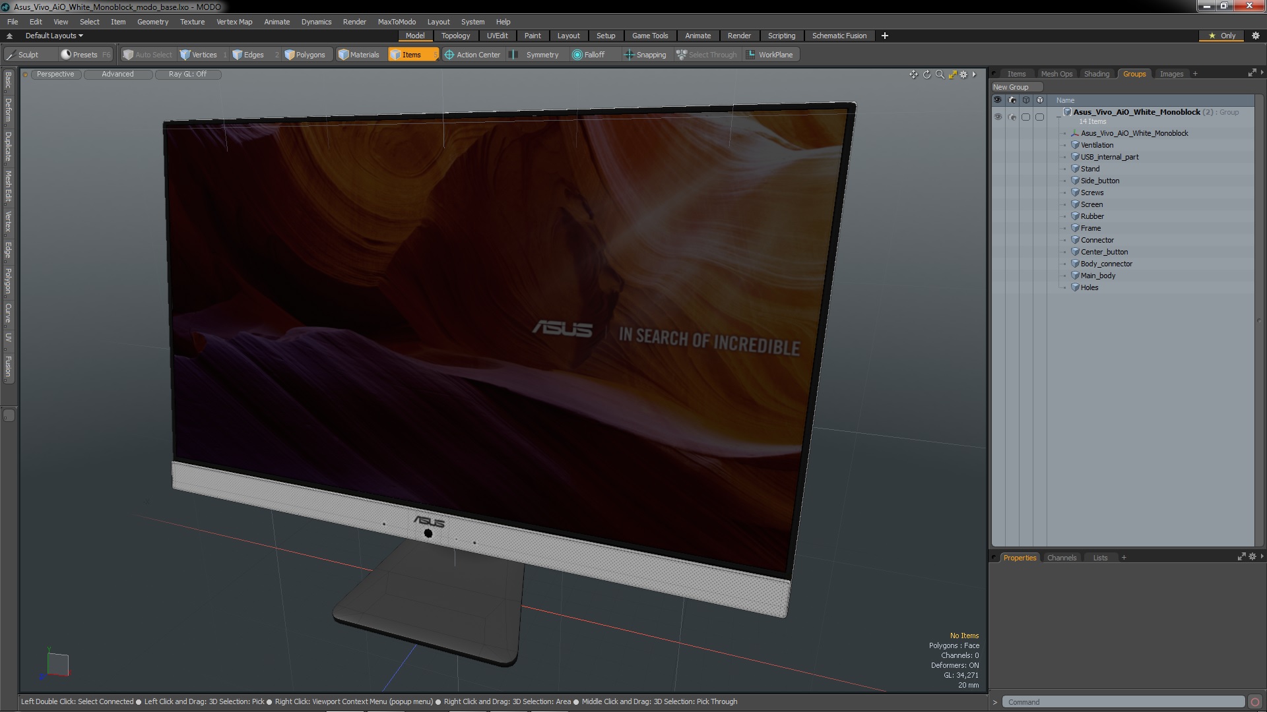Toggle first checkbox in group row
The width and height of the screenshot is (1267, 712).
click(x=1025, y=117)
